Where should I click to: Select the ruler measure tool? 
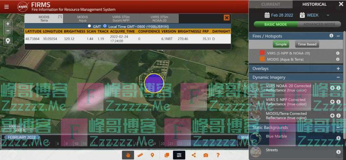pos(140,155)
